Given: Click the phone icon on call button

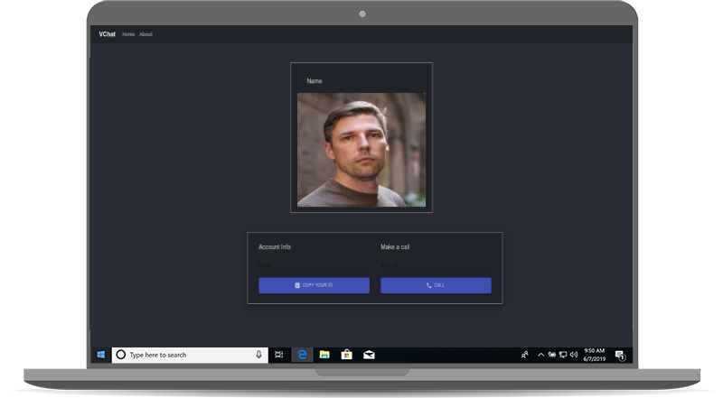Looking at the screenshot, I should pyautogui.click(x=429, y=285).
